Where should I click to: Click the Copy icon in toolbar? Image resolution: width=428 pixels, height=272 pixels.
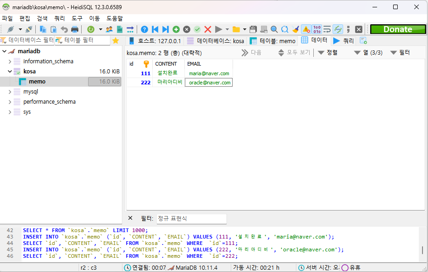pos(43,29)
